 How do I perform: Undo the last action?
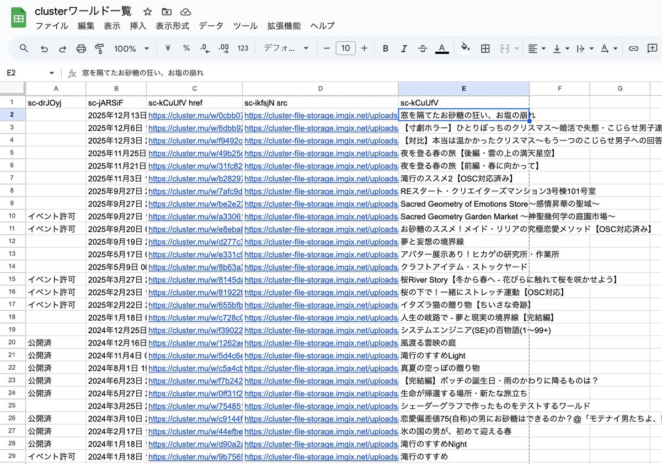click(44, 48)
